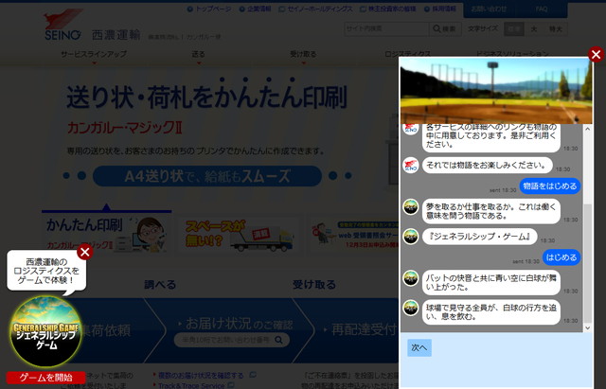Click the web受領書照会 carousel thumbnail

(356, 235)
